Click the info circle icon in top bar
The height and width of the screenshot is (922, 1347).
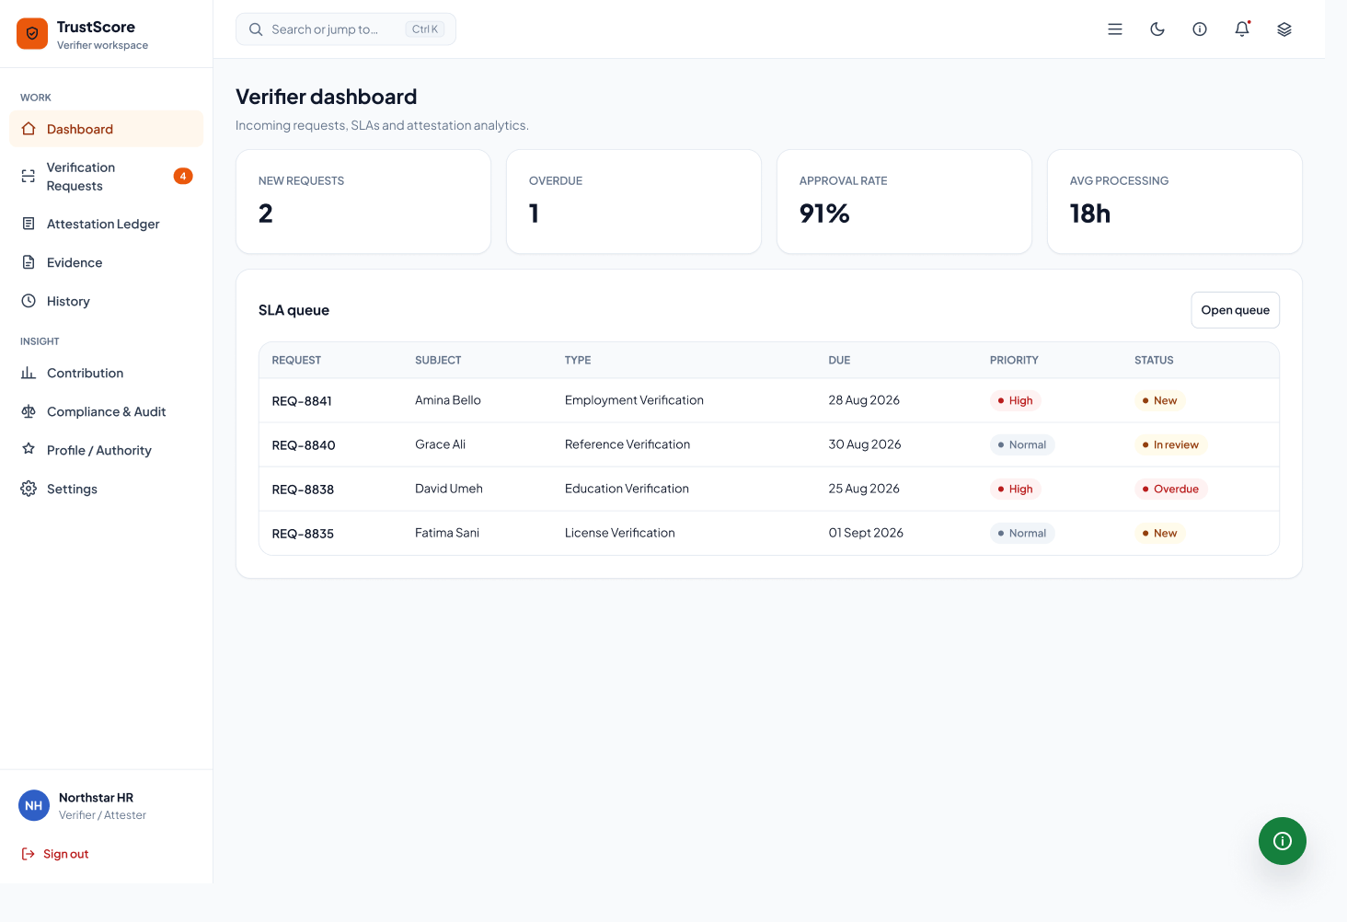tap(1200, 29)
